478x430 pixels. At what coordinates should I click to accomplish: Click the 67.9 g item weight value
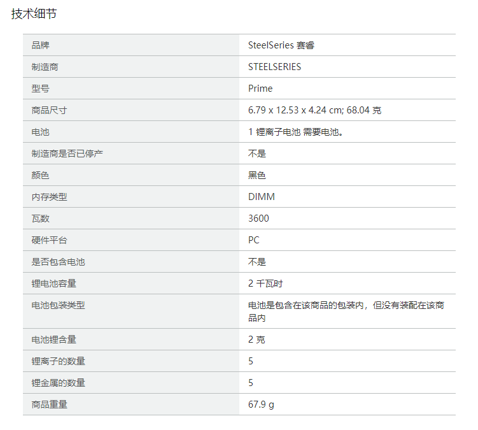point(262,405)
